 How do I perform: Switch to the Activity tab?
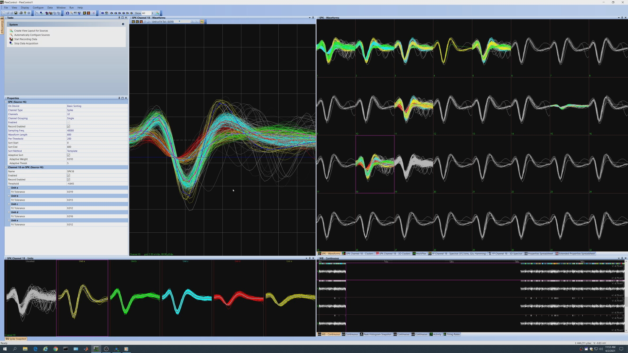coord(435,334)
